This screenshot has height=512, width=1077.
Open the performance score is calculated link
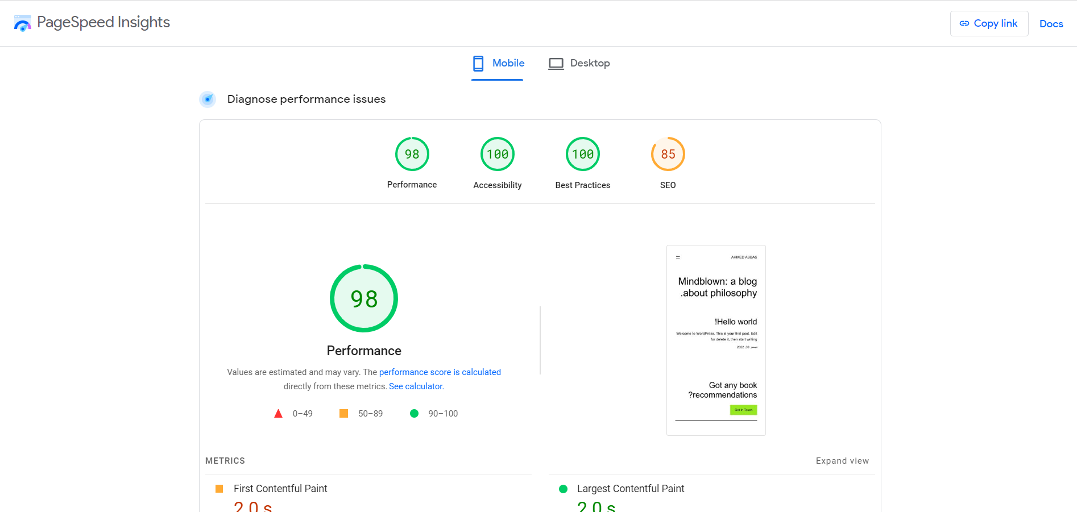coord(440,372)
